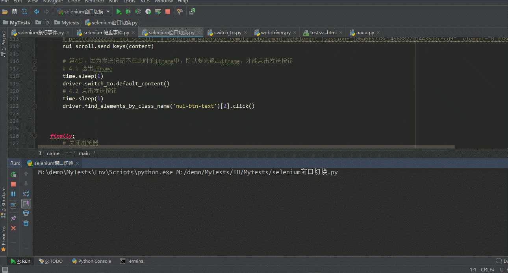This screenshot has height=273, width=508.
Task: Collapse the code fold at line 122
Action: pos(35,106)
